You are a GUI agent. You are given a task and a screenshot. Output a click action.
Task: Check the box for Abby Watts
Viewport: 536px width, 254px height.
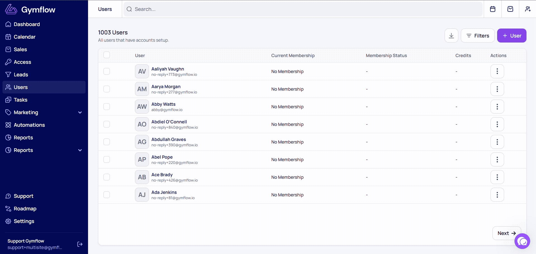(x=106, y=107)
